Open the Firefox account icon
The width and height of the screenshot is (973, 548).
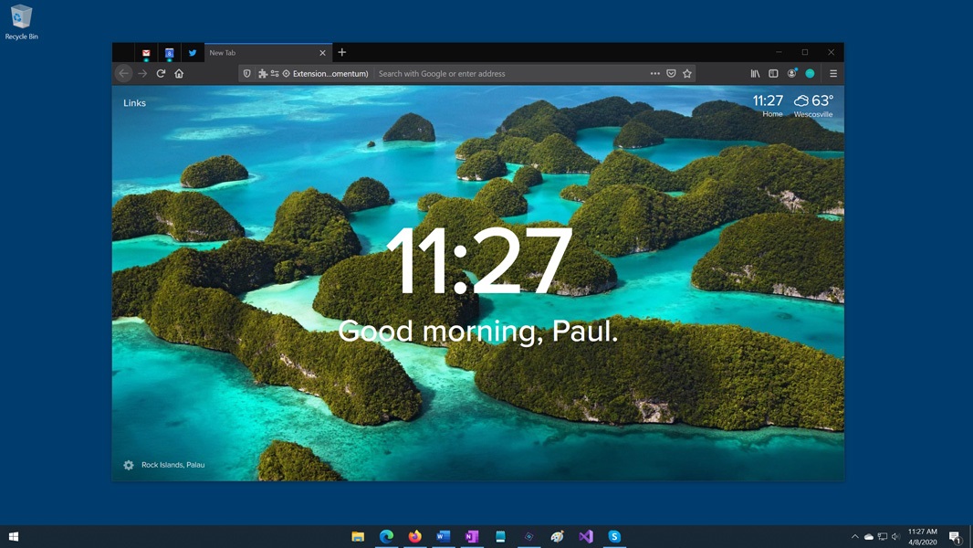click(791, 74)
